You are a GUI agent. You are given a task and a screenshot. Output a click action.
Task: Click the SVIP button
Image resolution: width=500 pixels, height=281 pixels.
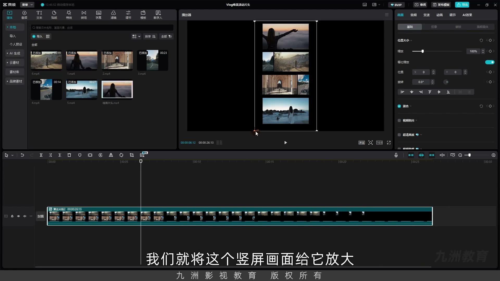point(396,5)
